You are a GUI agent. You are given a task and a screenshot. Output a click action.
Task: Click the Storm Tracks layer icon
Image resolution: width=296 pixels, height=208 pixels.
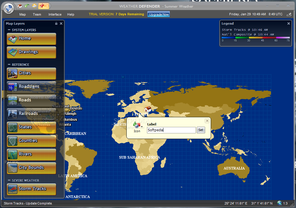click(x=13, y=189)
